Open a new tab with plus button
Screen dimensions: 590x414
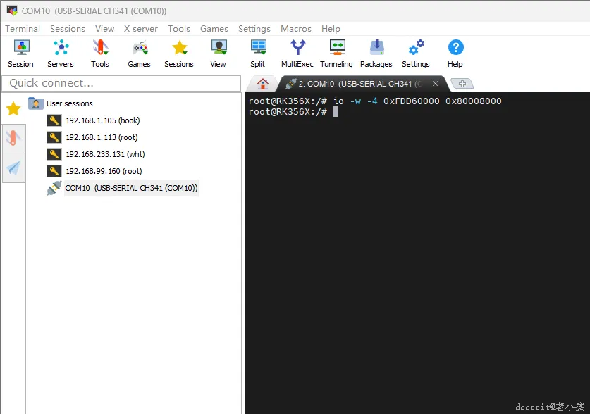coord(462,84)
